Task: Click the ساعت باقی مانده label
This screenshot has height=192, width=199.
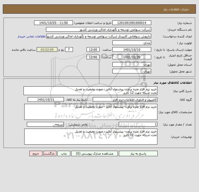Action: pos(24,50)
